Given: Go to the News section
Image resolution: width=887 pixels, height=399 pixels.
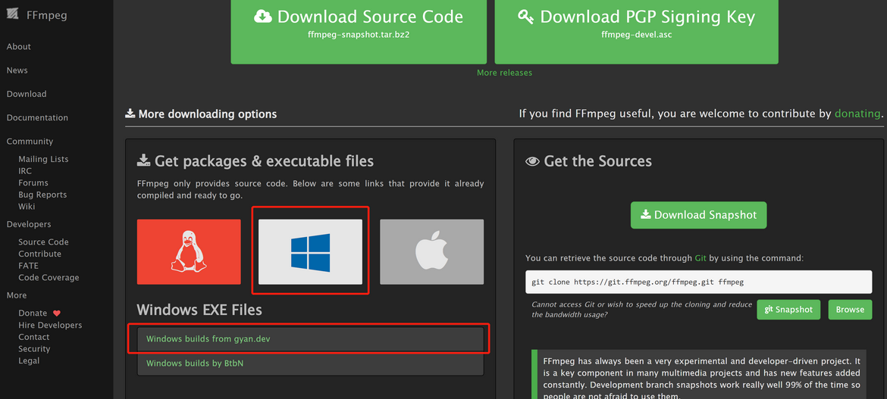Looking at the screenshot, I should click(17, 70).
